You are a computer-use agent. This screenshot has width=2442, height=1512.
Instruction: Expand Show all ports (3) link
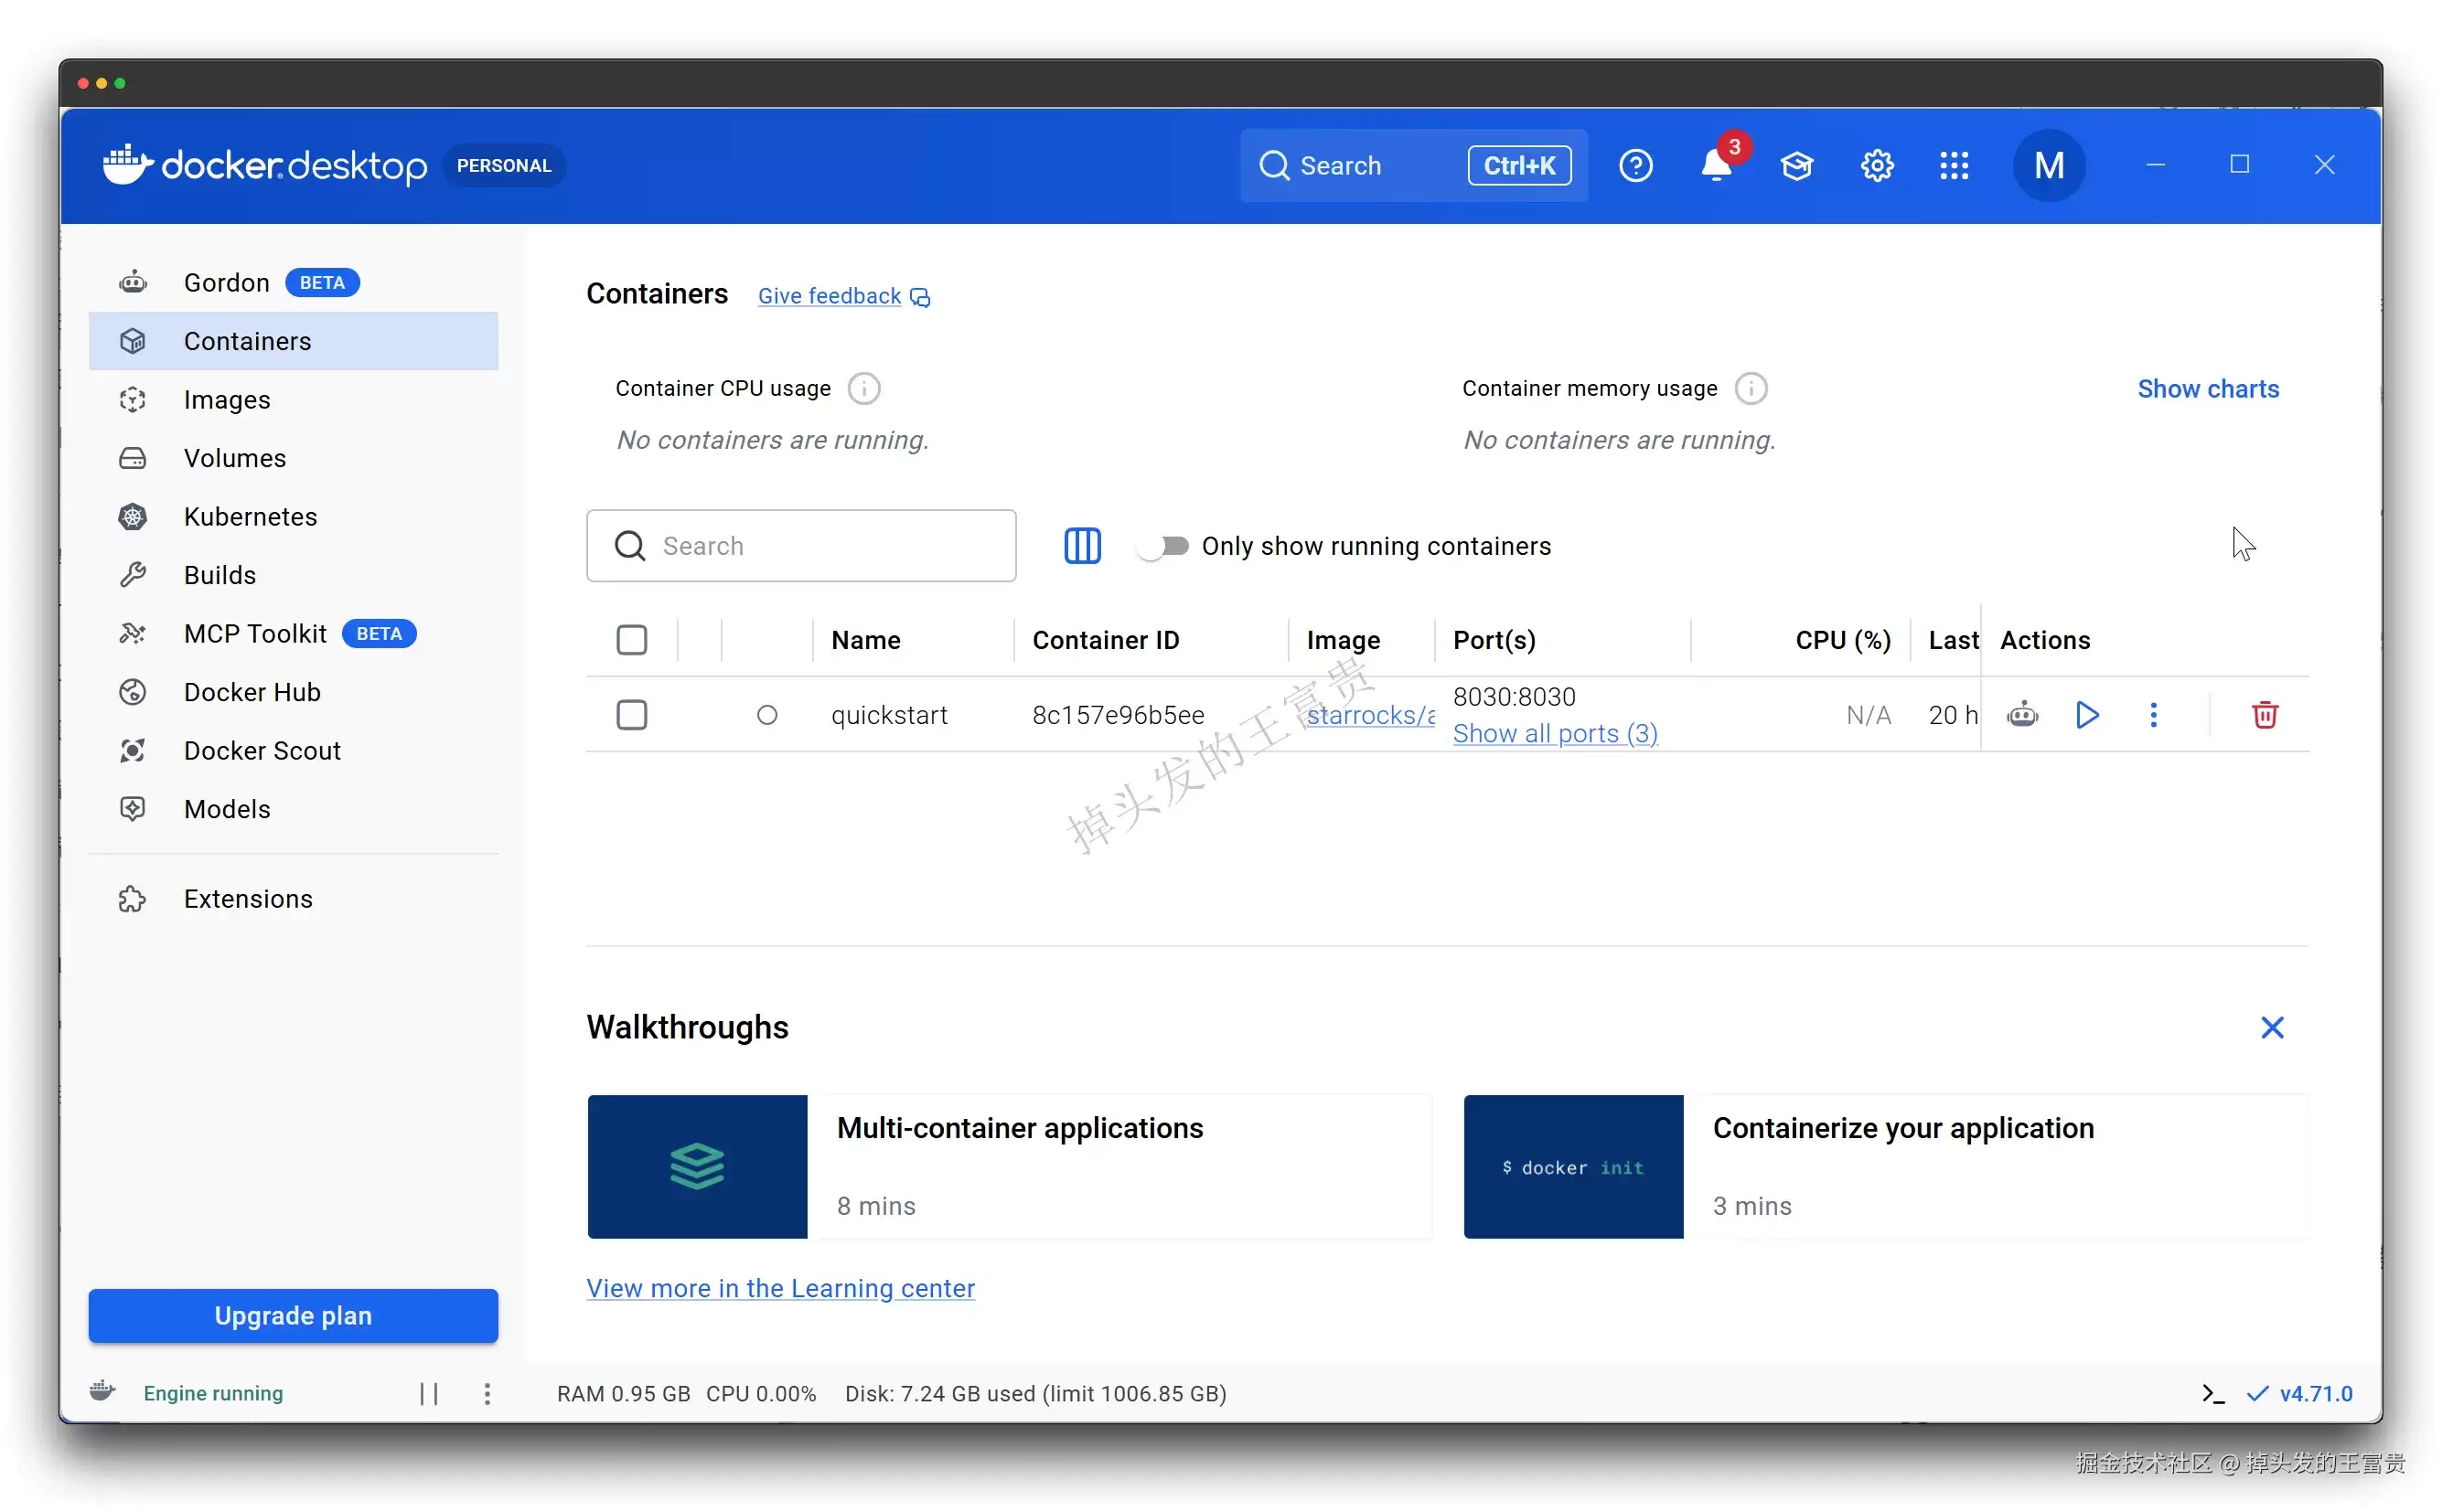pyautogui.click(x=1555, y=733)
